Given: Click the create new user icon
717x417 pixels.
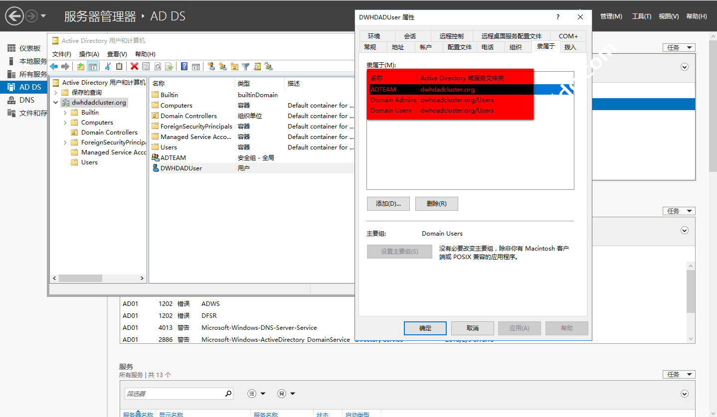Looking at the screenshot, I should pyautogui.click(x=211, y=66).
